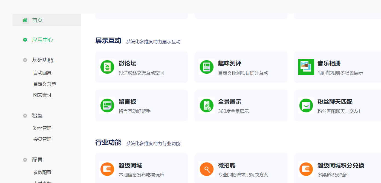Click the 微论坛 green forum icon
The image size is (381, 183).
pos(107,67)
